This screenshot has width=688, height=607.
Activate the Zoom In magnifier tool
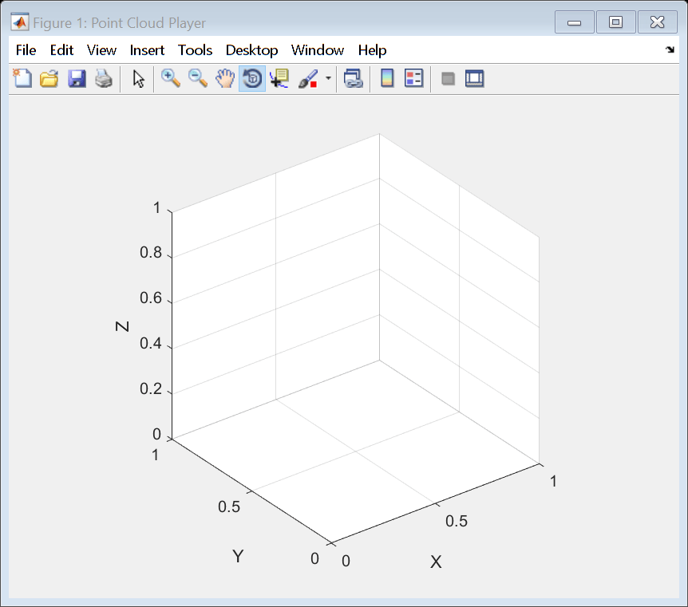pos(171,79)
